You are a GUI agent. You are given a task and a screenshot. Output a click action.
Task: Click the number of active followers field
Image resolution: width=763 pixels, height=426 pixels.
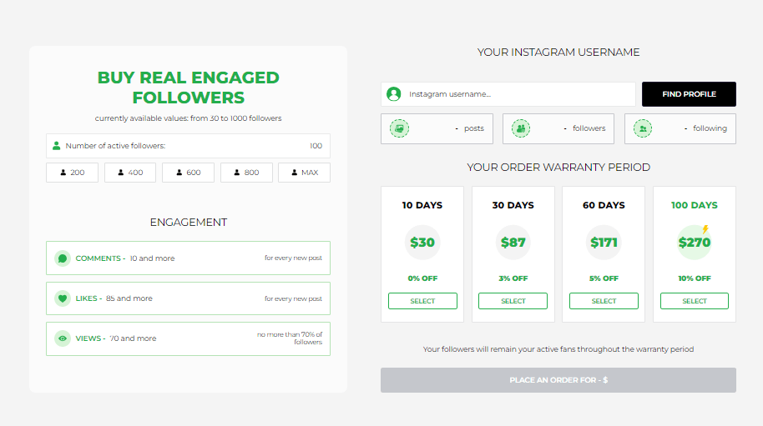188,146
